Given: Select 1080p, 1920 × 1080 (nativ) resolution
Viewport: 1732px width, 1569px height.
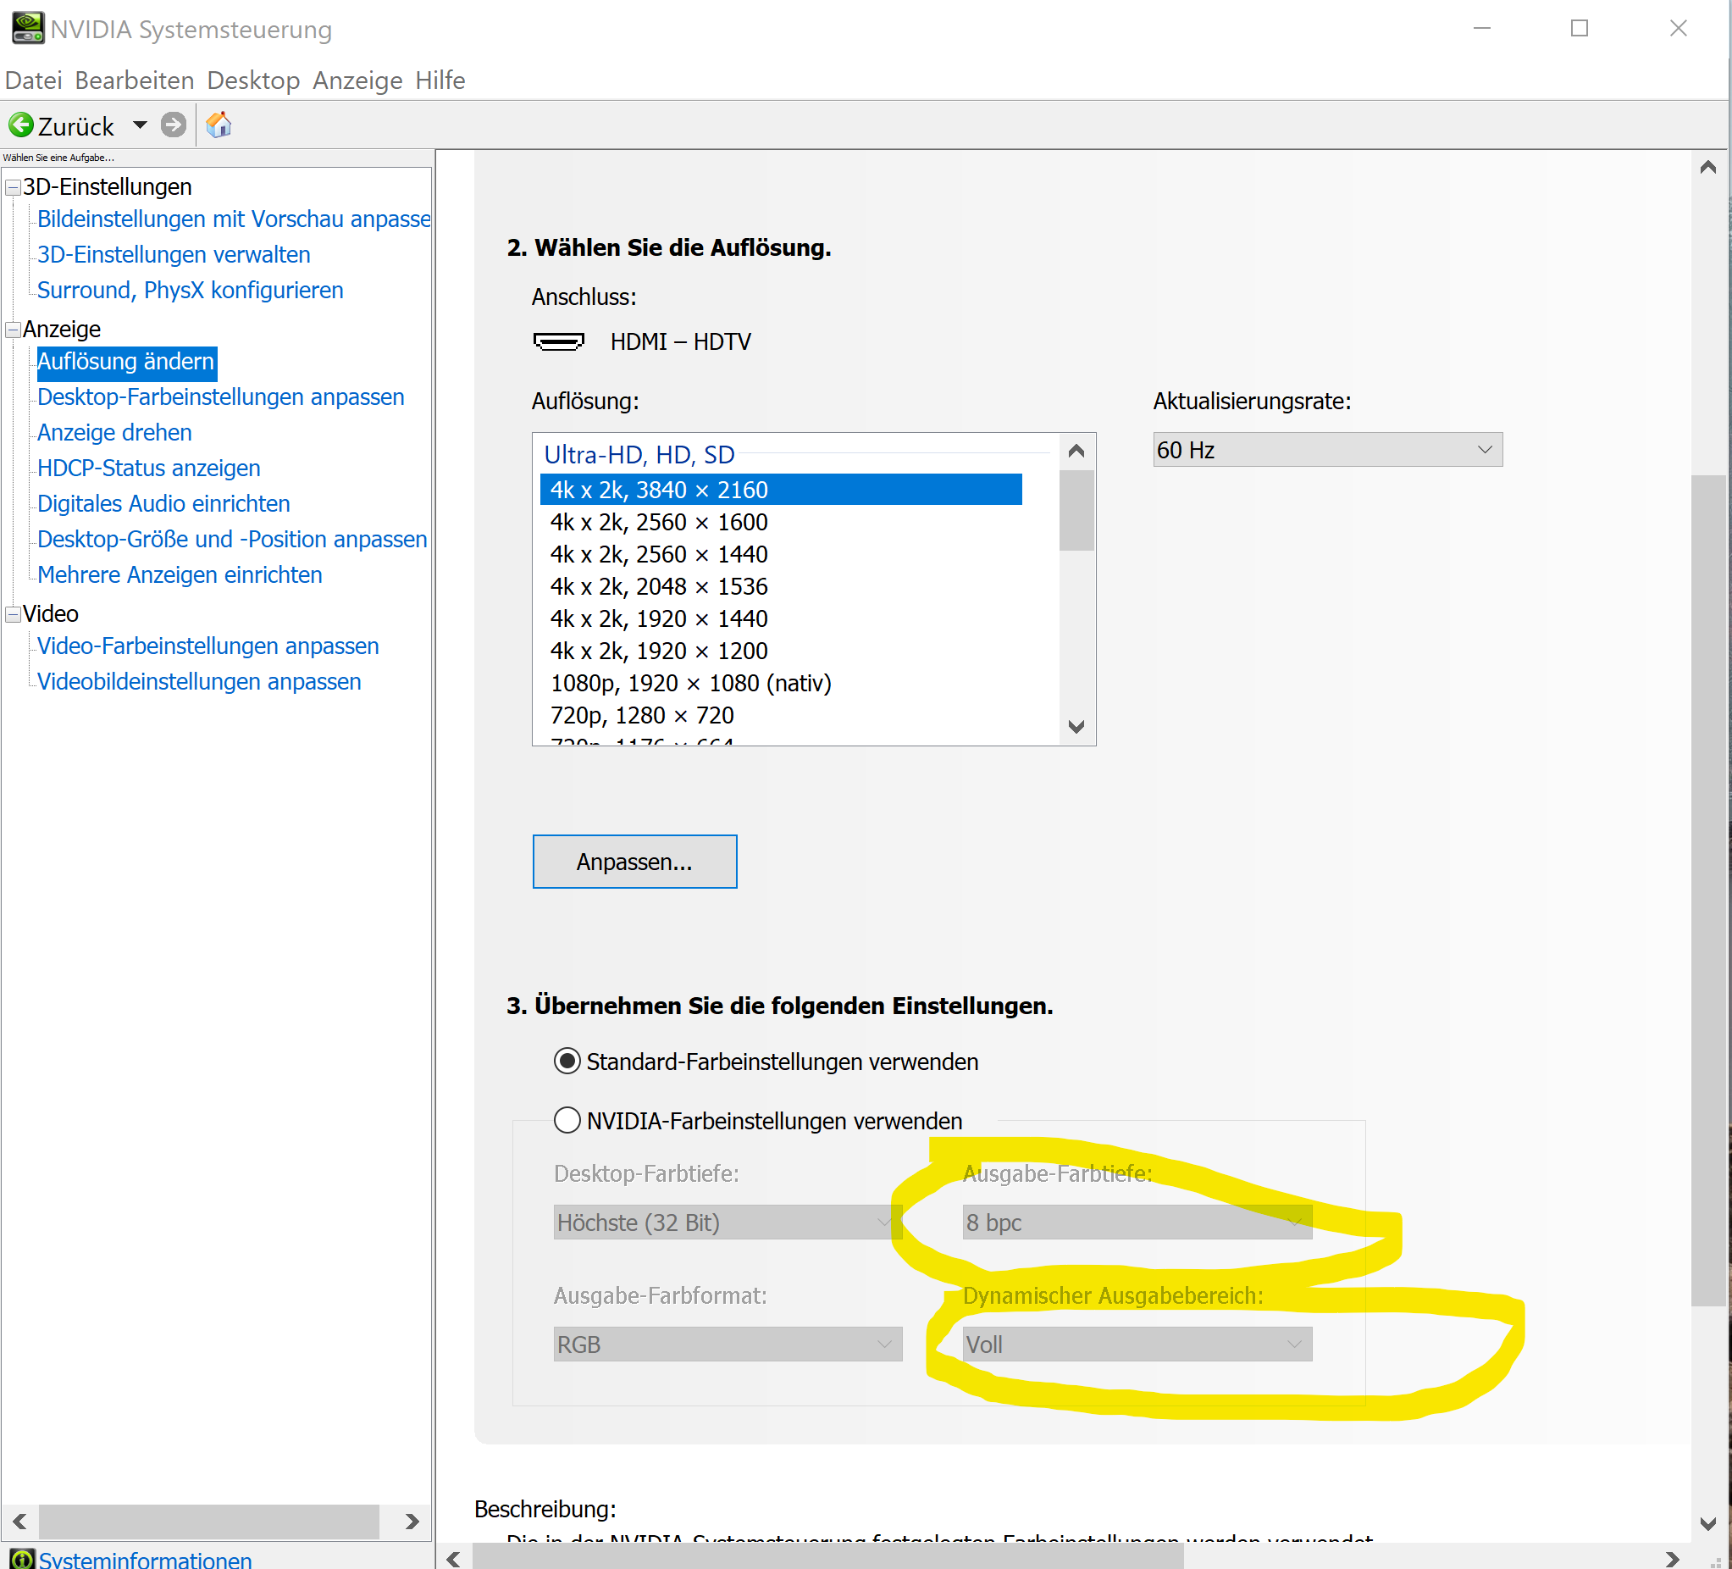Looking at the screenshot, I should click(691, 683).
